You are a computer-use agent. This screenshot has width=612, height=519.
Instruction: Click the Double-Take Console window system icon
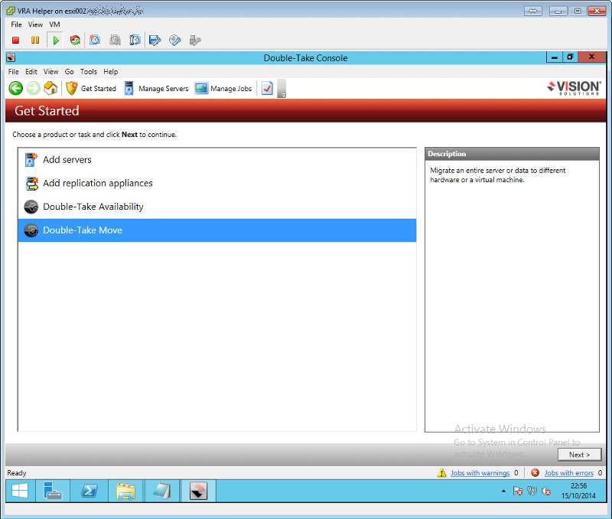[x=11, y=58]
